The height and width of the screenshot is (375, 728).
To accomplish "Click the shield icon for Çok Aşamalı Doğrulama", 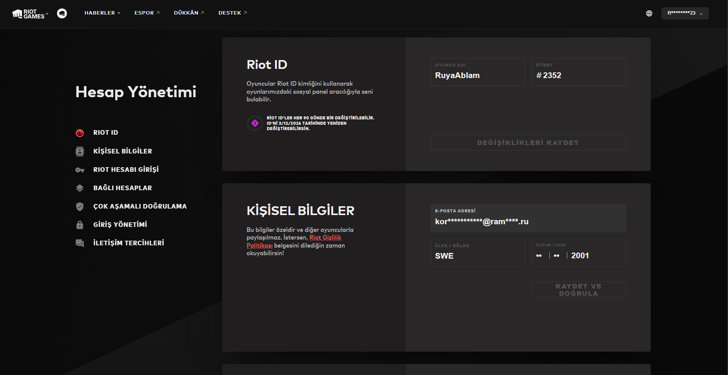I will (80, 207).
